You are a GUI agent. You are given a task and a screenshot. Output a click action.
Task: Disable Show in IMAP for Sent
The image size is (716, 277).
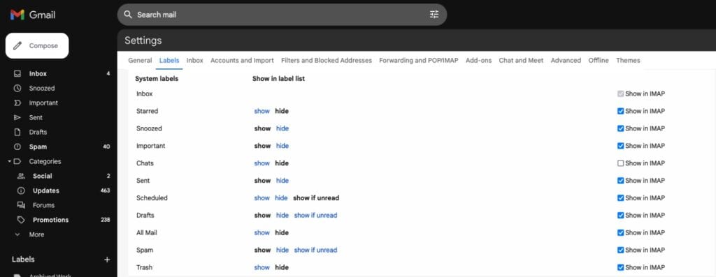tap(620, 181)
